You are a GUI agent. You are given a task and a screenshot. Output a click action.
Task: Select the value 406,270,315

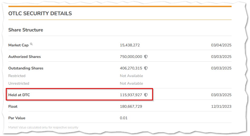(x=131, y=68)
